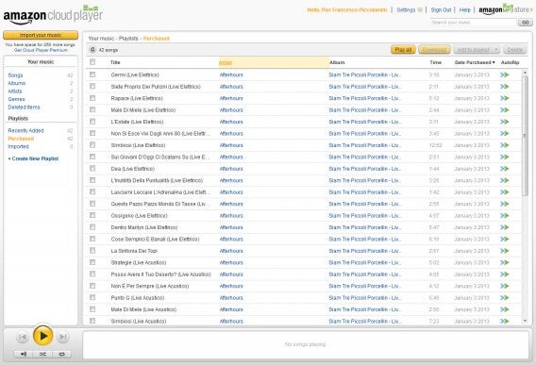Sort the list by the Title column header

[115, 62]
